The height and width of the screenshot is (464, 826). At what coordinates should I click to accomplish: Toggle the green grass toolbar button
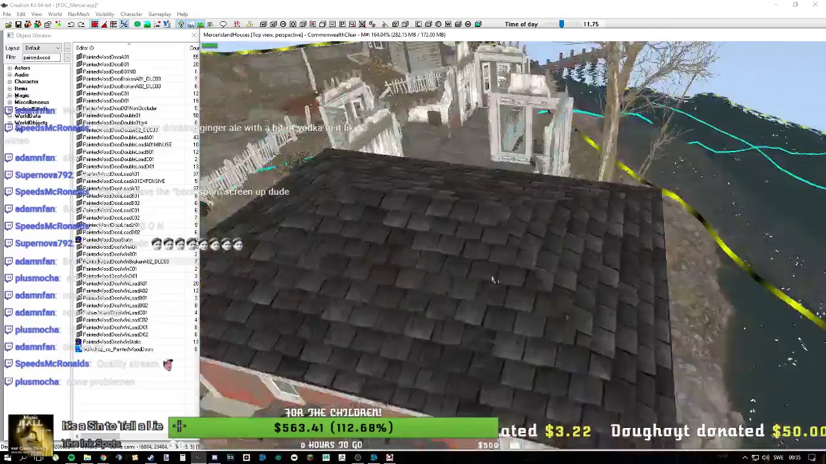[x=200, y=24]
